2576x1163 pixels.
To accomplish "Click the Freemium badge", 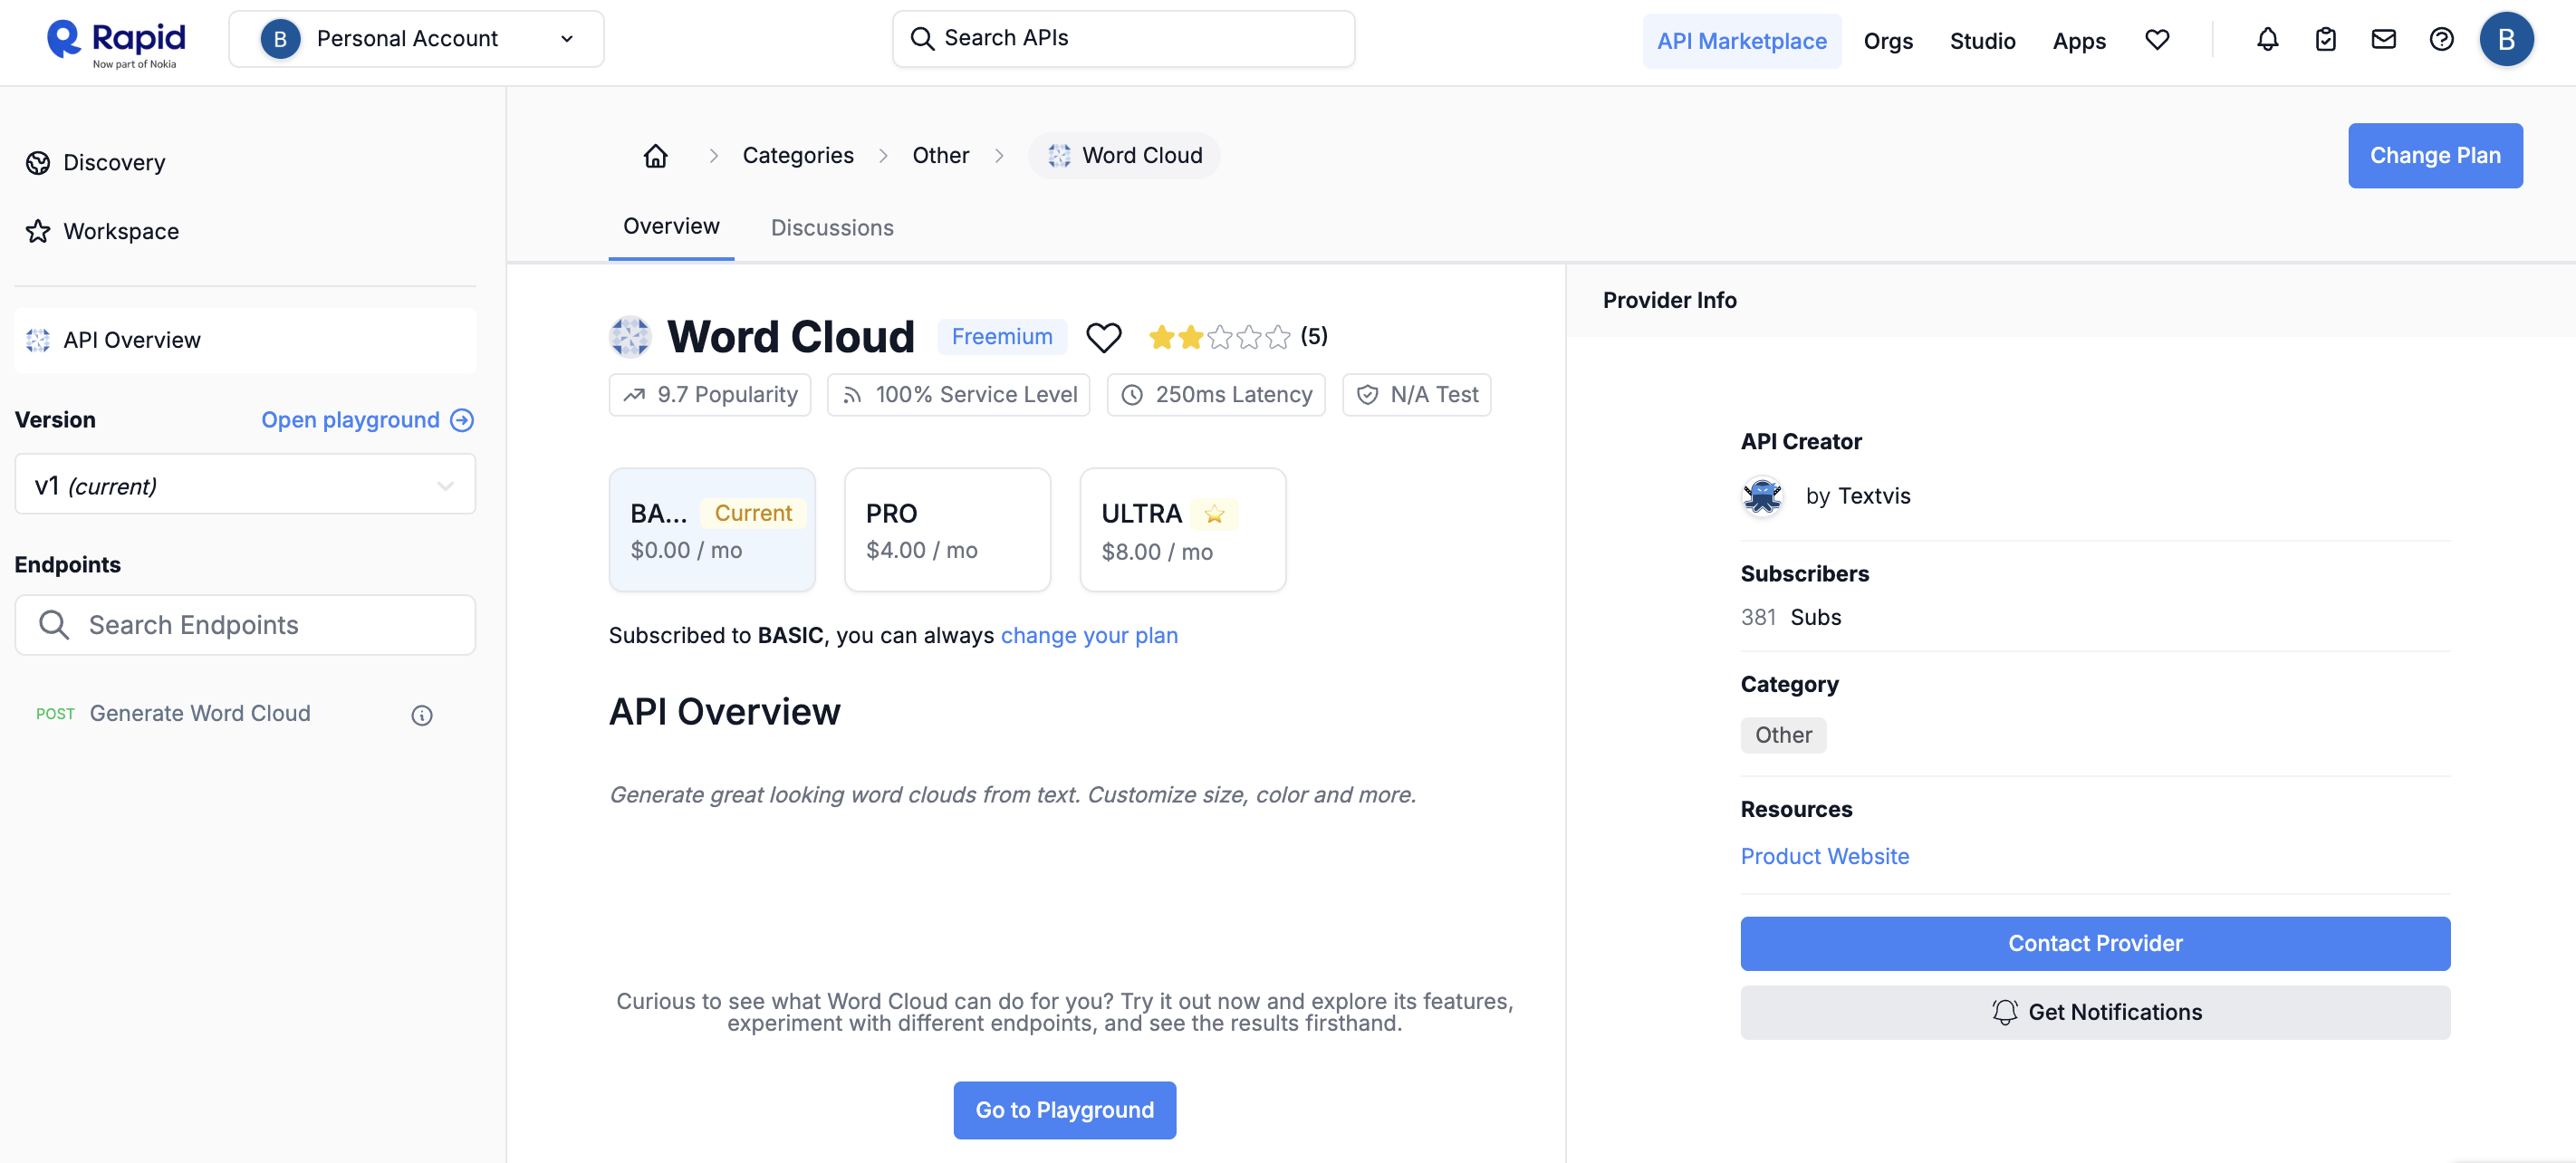I will pos(1001,336).
